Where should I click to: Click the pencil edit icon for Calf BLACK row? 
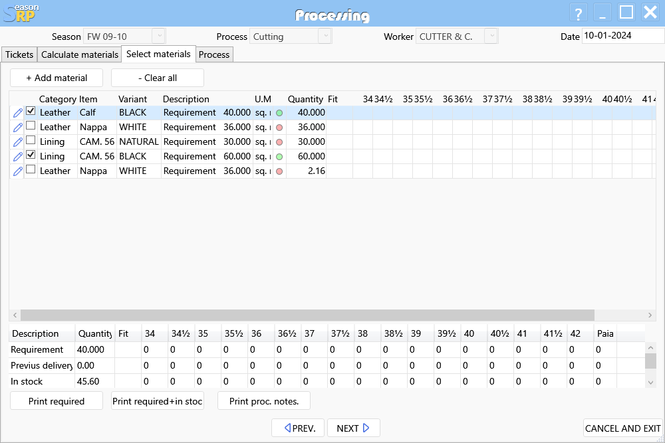tap(17, 113)
